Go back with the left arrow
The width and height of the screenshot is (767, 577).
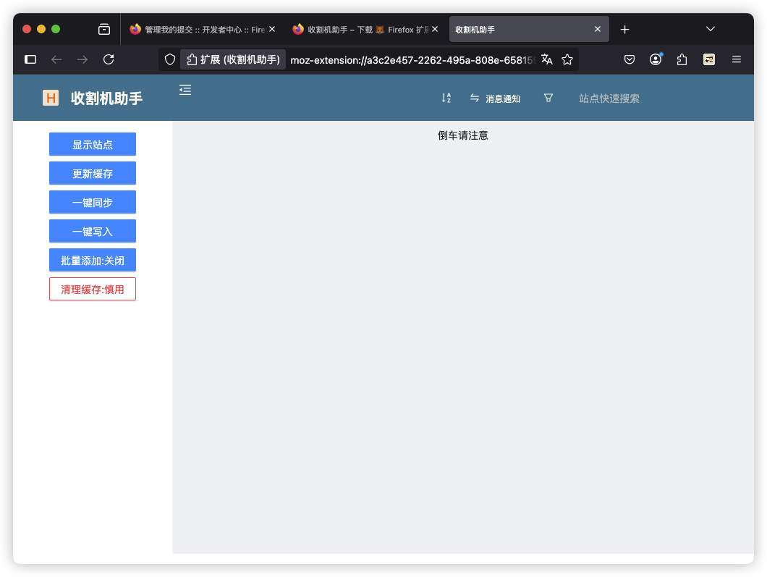click(56, 59)
